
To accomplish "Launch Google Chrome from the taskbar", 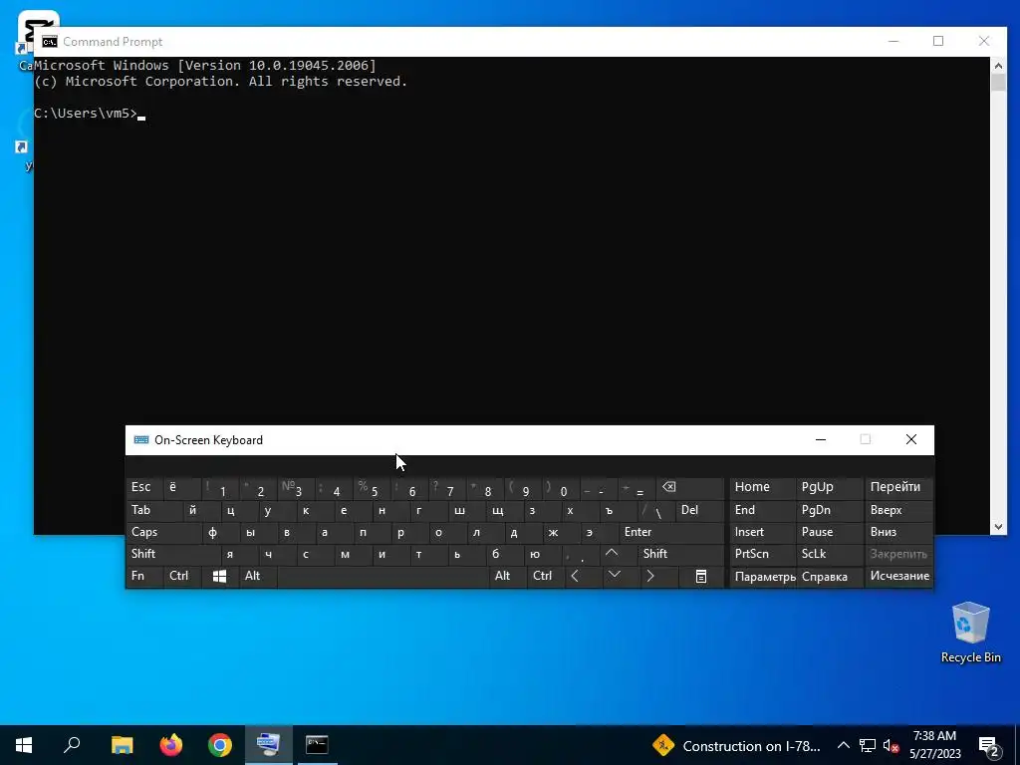I will pyautogui.click(x=220, y=745).
